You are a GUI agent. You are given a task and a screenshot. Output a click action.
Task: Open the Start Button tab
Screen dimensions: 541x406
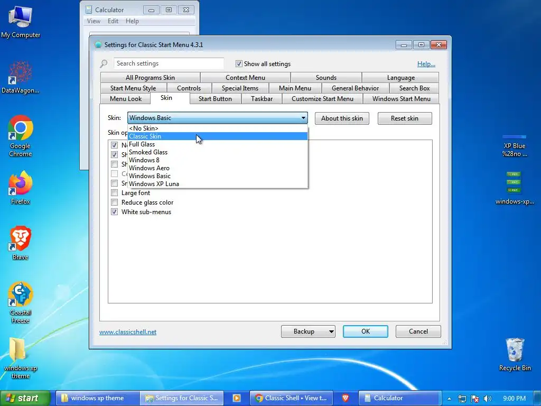(215, 99)
